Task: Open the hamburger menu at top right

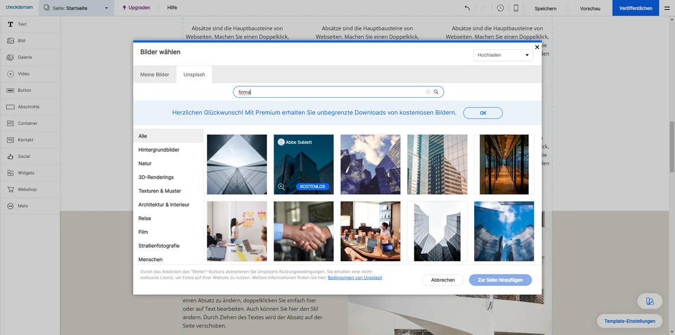Action: click(x=667, y=8)
